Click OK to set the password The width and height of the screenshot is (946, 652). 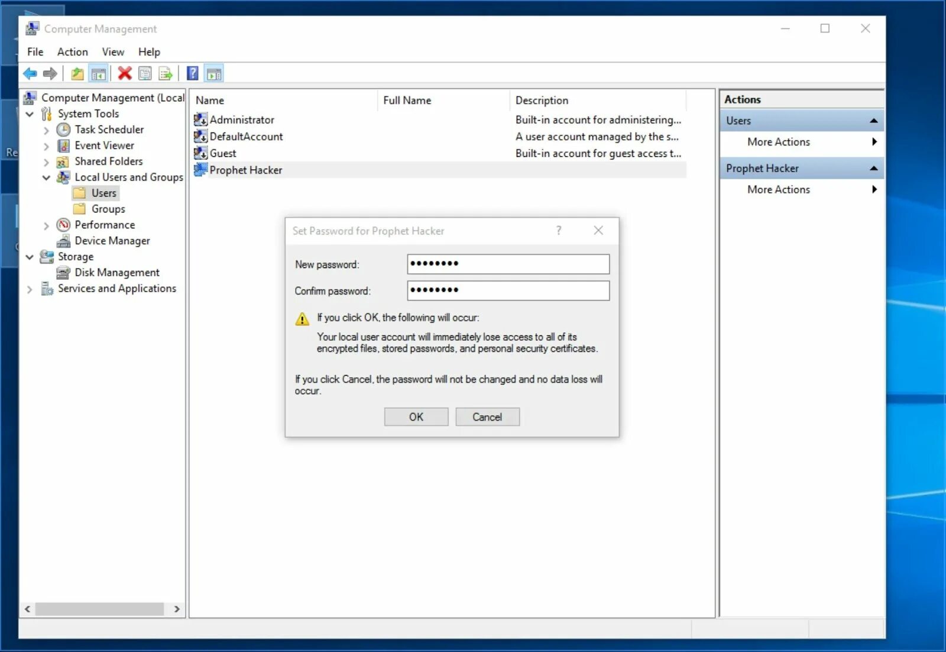(416, 417)
